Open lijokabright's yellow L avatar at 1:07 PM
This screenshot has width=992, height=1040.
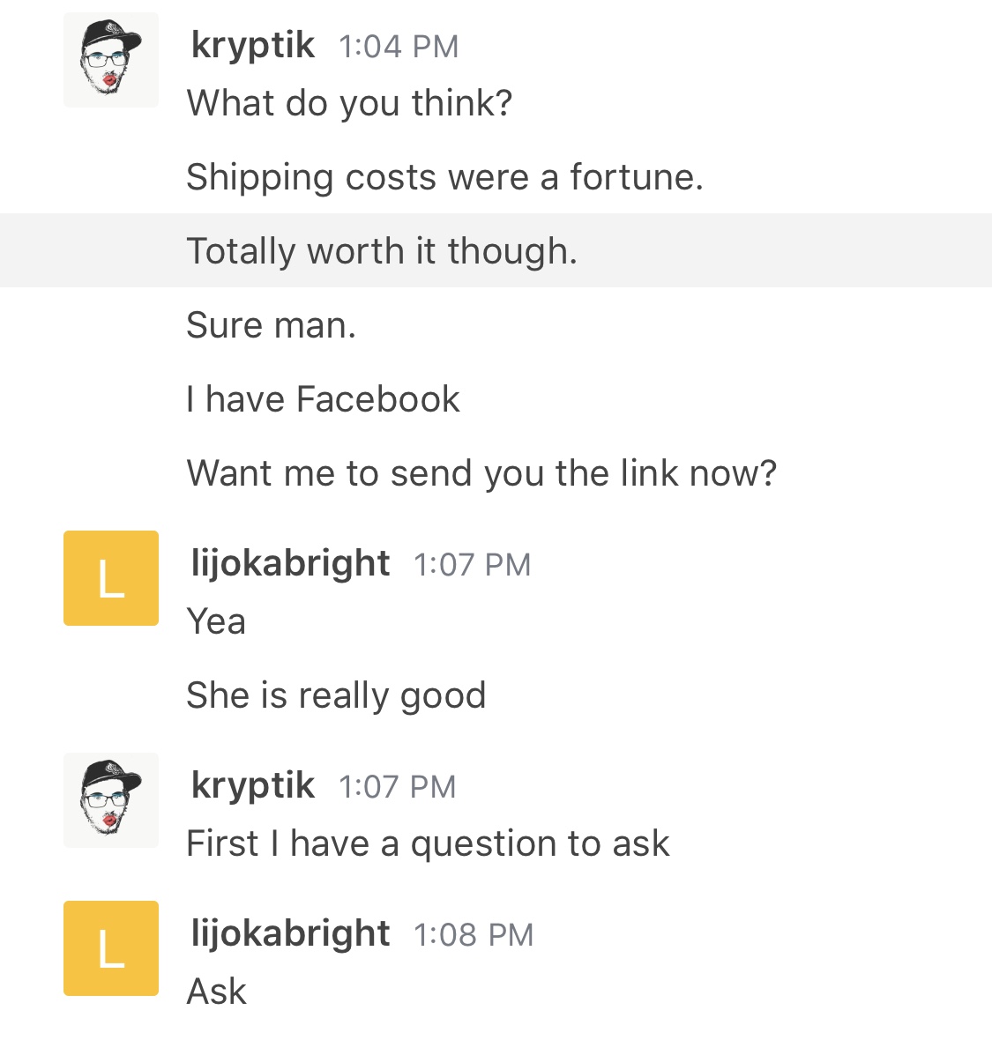tap(111, 577)
